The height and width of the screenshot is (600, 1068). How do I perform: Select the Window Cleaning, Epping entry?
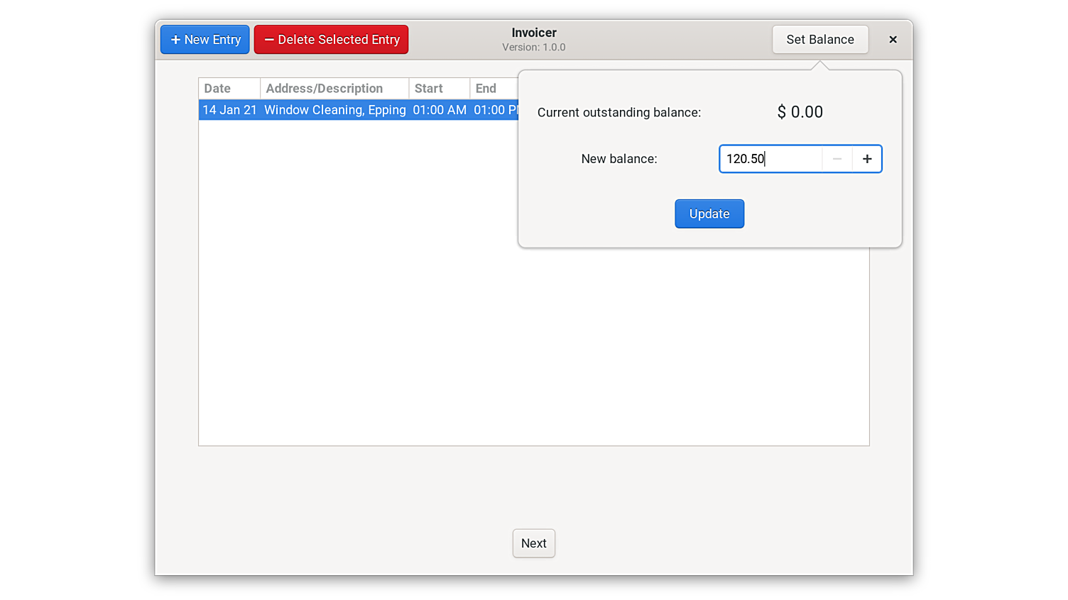334,110
